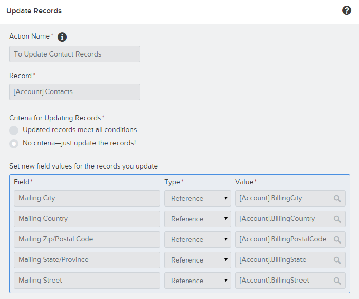Select 'No criteria—just update the records!' option
359x299 pixels.
coord(14,143)
